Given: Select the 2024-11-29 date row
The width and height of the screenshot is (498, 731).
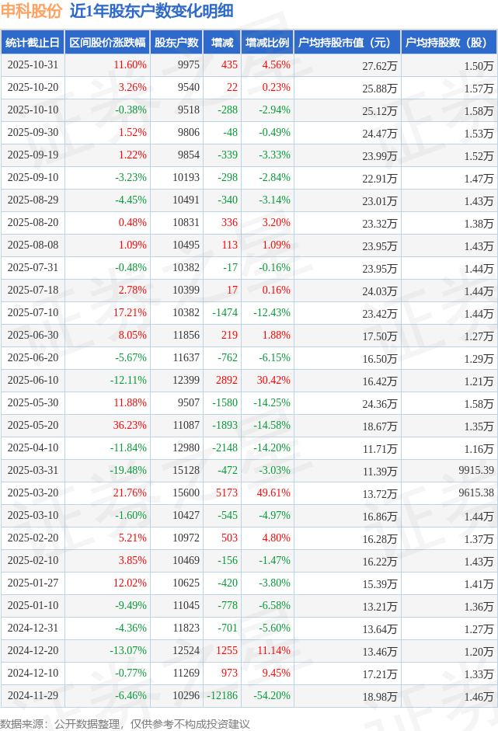Looking at the screenshot, I should pos(33,696).
